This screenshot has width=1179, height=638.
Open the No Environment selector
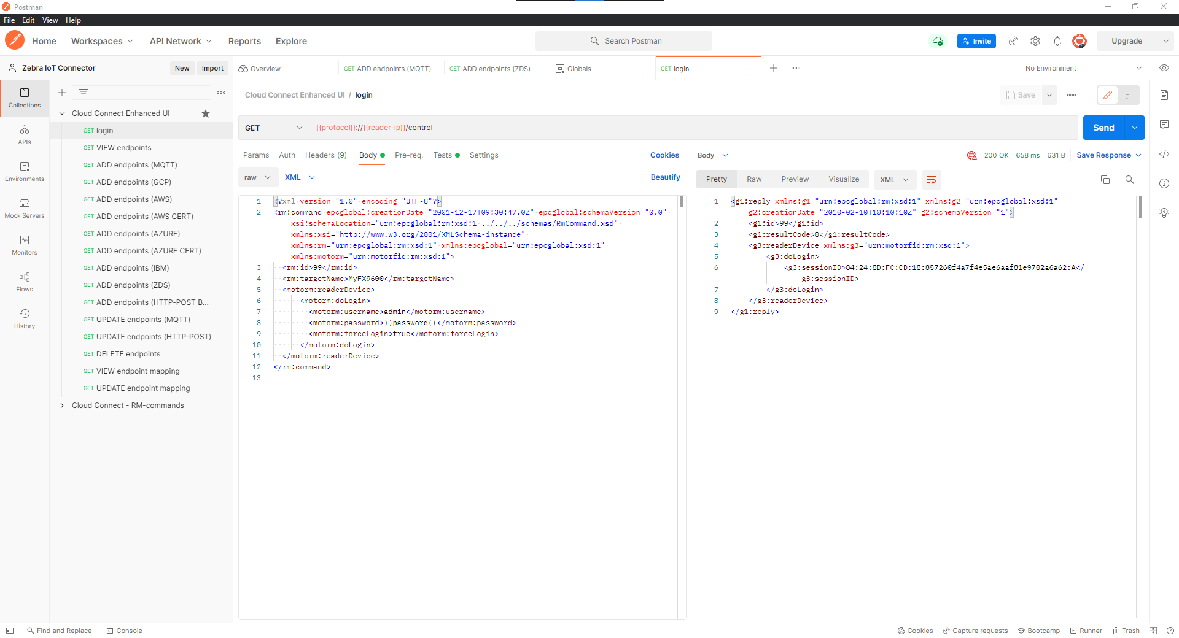coord(1084,68)
